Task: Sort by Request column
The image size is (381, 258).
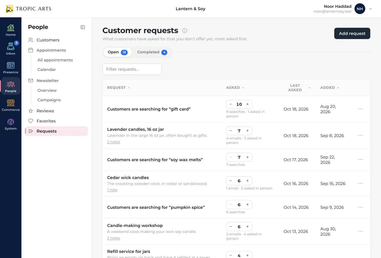Action: coord(118,87)
